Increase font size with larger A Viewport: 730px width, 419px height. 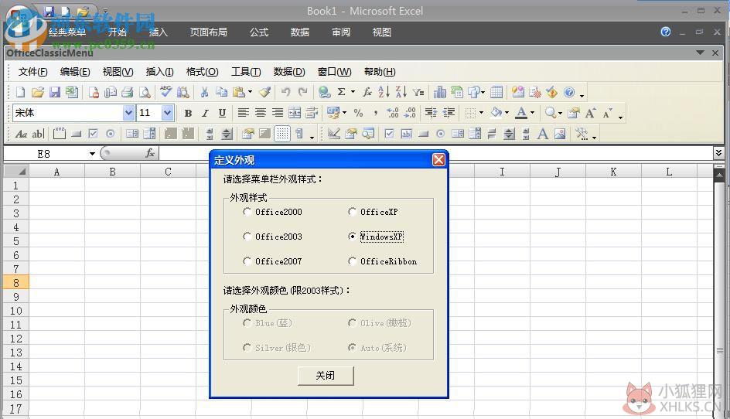(590, 113)
